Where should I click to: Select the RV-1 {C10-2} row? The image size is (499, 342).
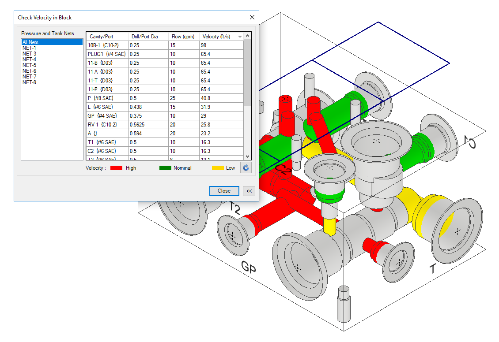165,125
